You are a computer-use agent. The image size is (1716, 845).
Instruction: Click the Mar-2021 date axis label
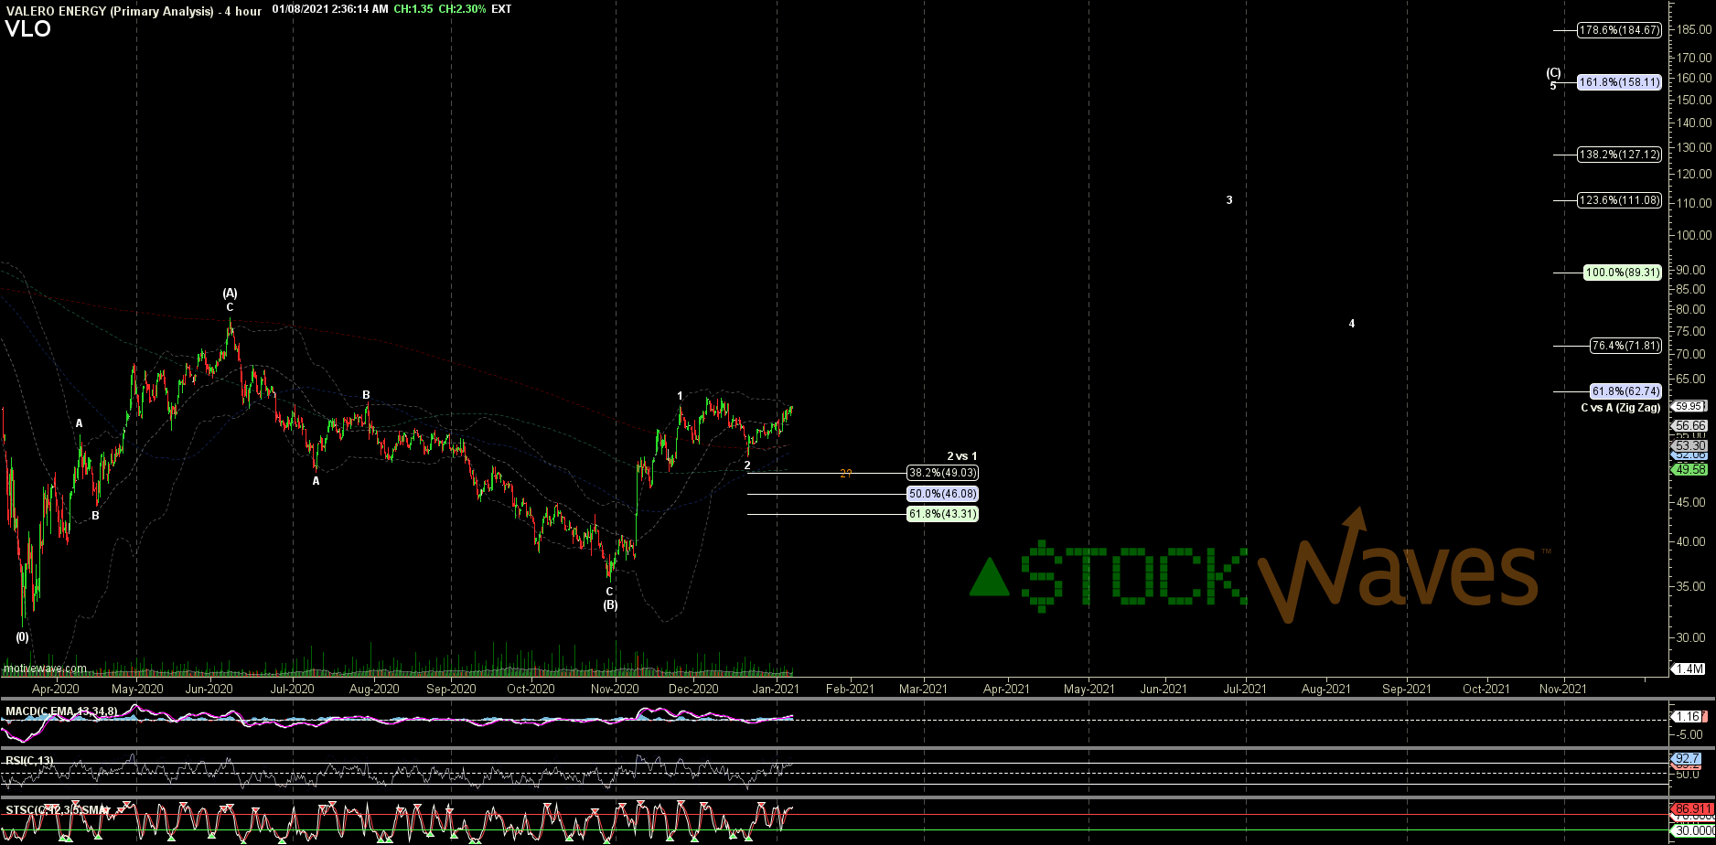[923, 690]
